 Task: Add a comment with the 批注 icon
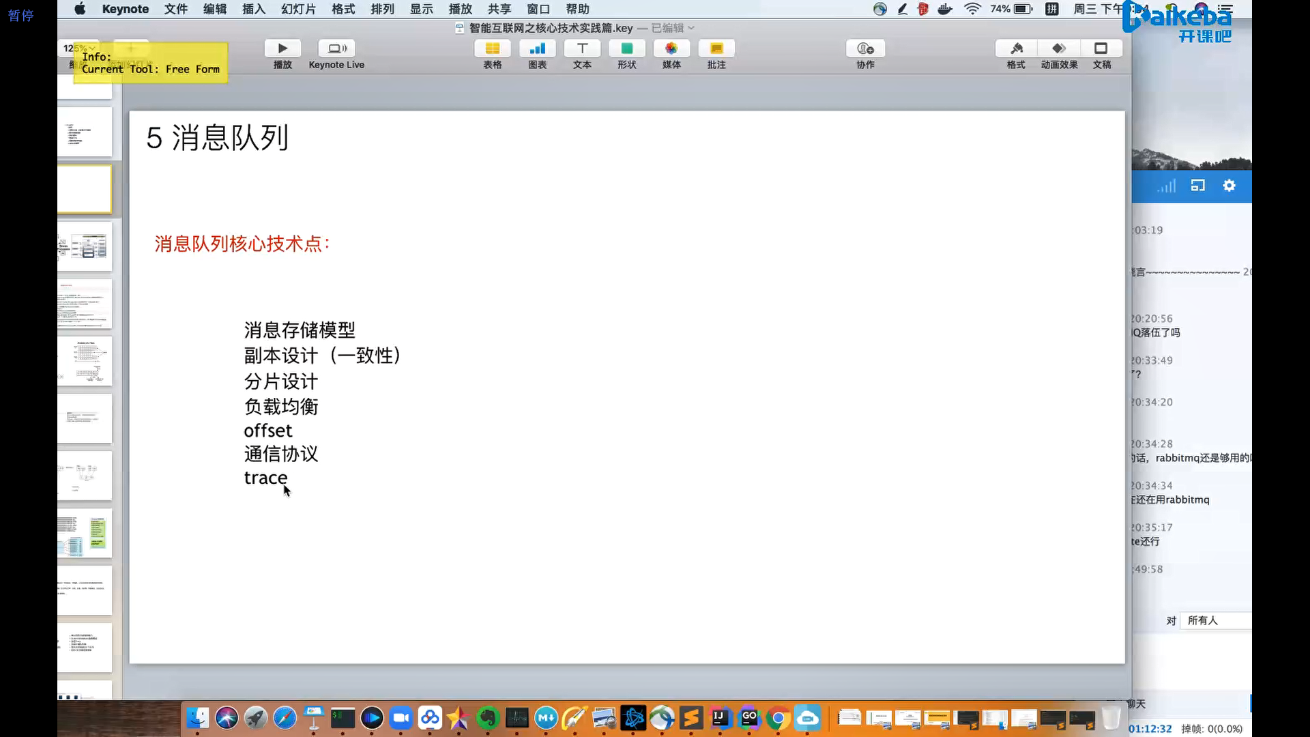coord(716,48)
